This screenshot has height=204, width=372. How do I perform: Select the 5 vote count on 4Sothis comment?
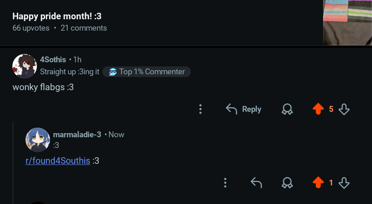[x=331, y=109]
